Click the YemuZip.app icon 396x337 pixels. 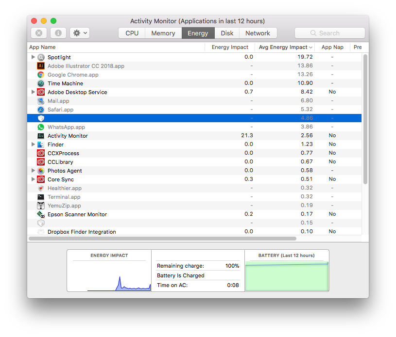click(41, 206)
